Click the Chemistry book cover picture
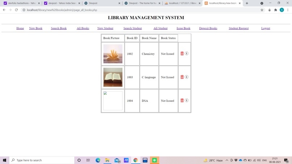This screenshot has width=292, height=164. coord(113,54)
